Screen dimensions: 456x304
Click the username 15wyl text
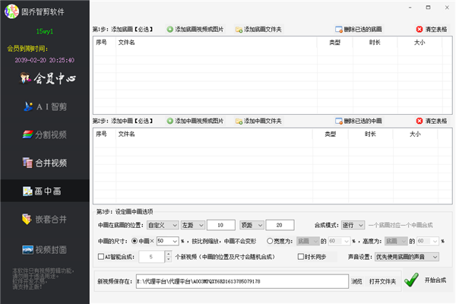45,31
